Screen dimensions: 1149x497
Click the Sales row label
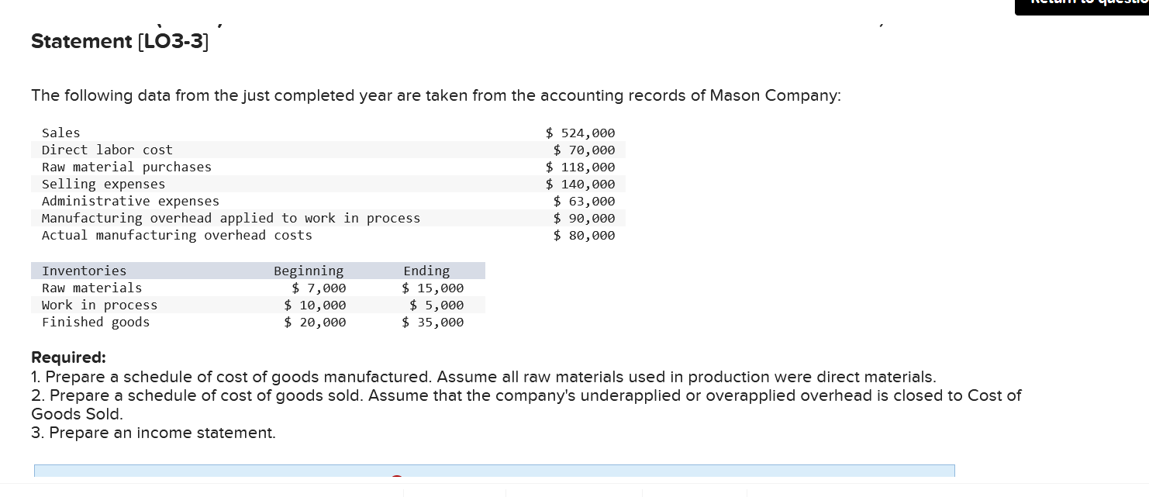click(60, 133)
